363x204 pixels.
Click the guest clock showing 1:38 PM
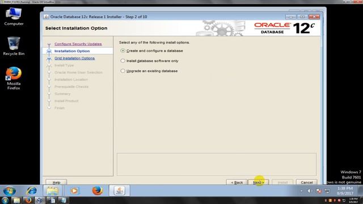(x=345, y=191)
